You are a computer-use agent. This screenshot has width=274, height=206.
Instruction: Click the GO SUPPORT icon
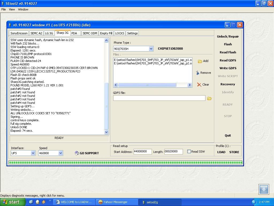77,153
